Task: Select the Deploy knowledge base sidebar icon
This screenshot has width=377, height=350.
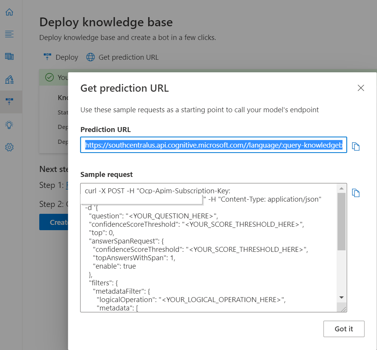Action: 9,102
